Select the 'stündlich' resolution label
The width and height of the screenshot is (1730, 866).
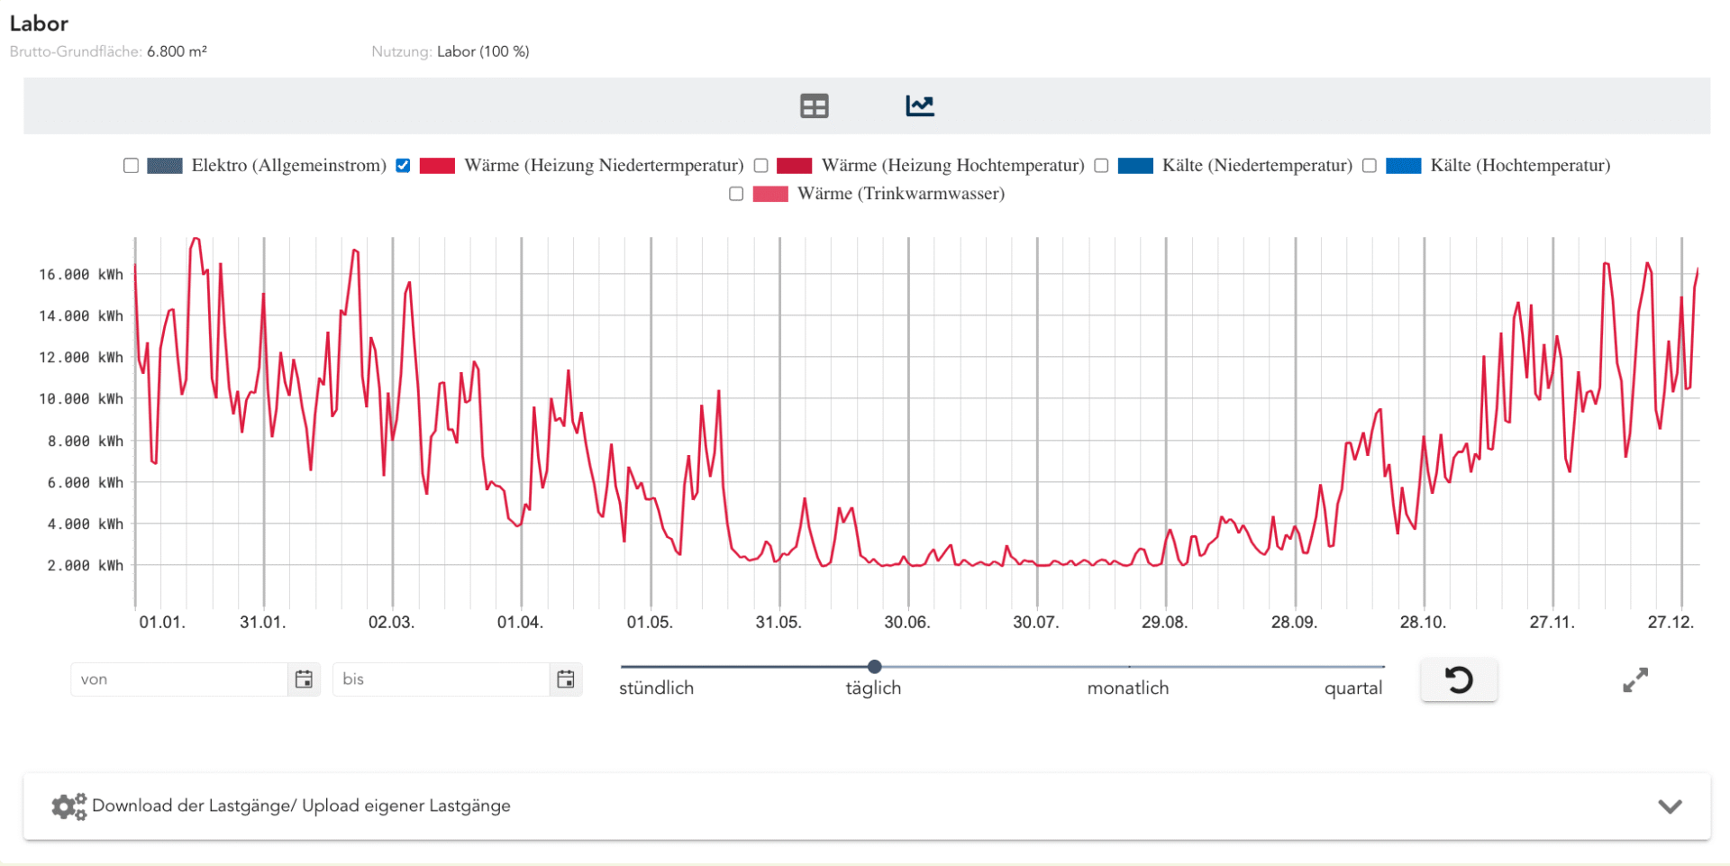click(x=656, y=688)
